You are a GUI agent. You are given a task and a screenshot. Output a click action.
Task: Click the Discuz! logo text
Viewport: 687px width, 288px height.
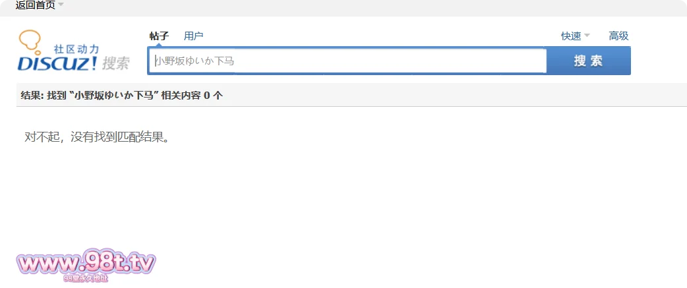tap(58, 63)
